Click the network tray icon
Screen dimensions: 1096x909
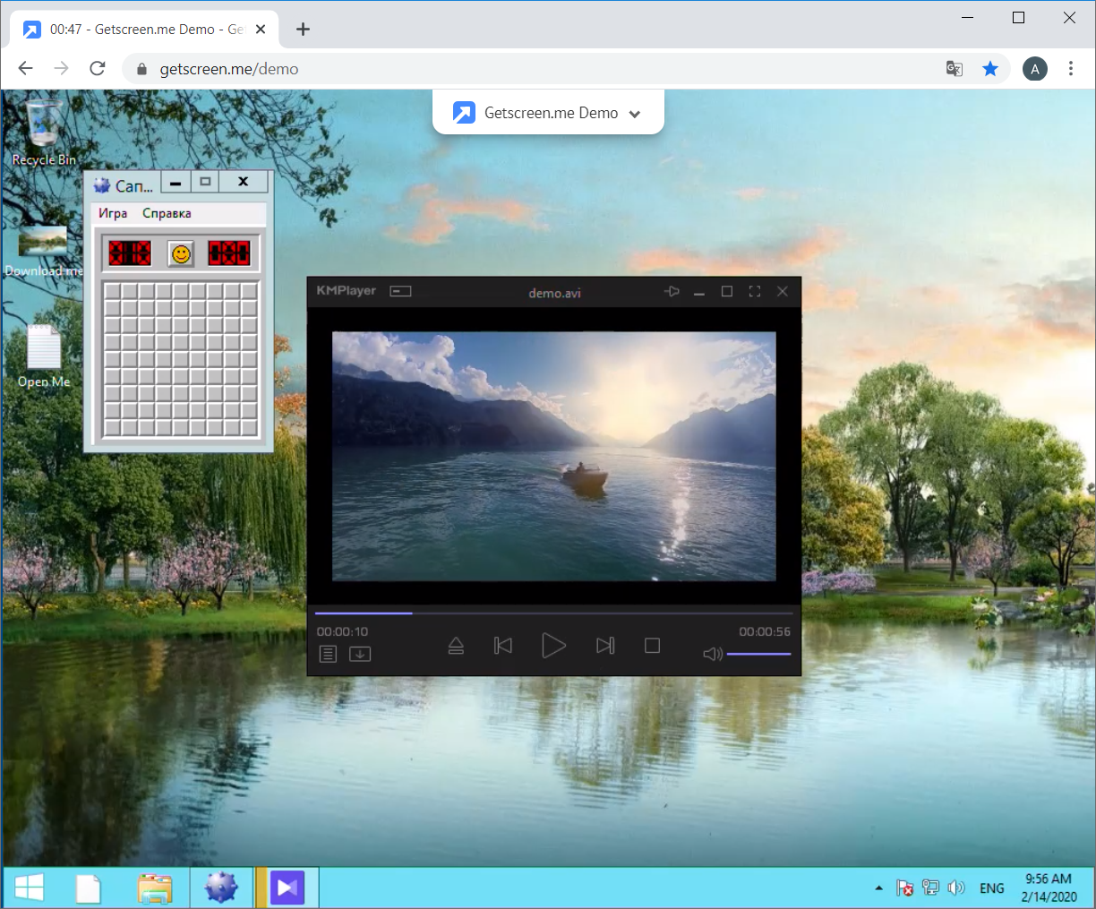coord(931,888)
